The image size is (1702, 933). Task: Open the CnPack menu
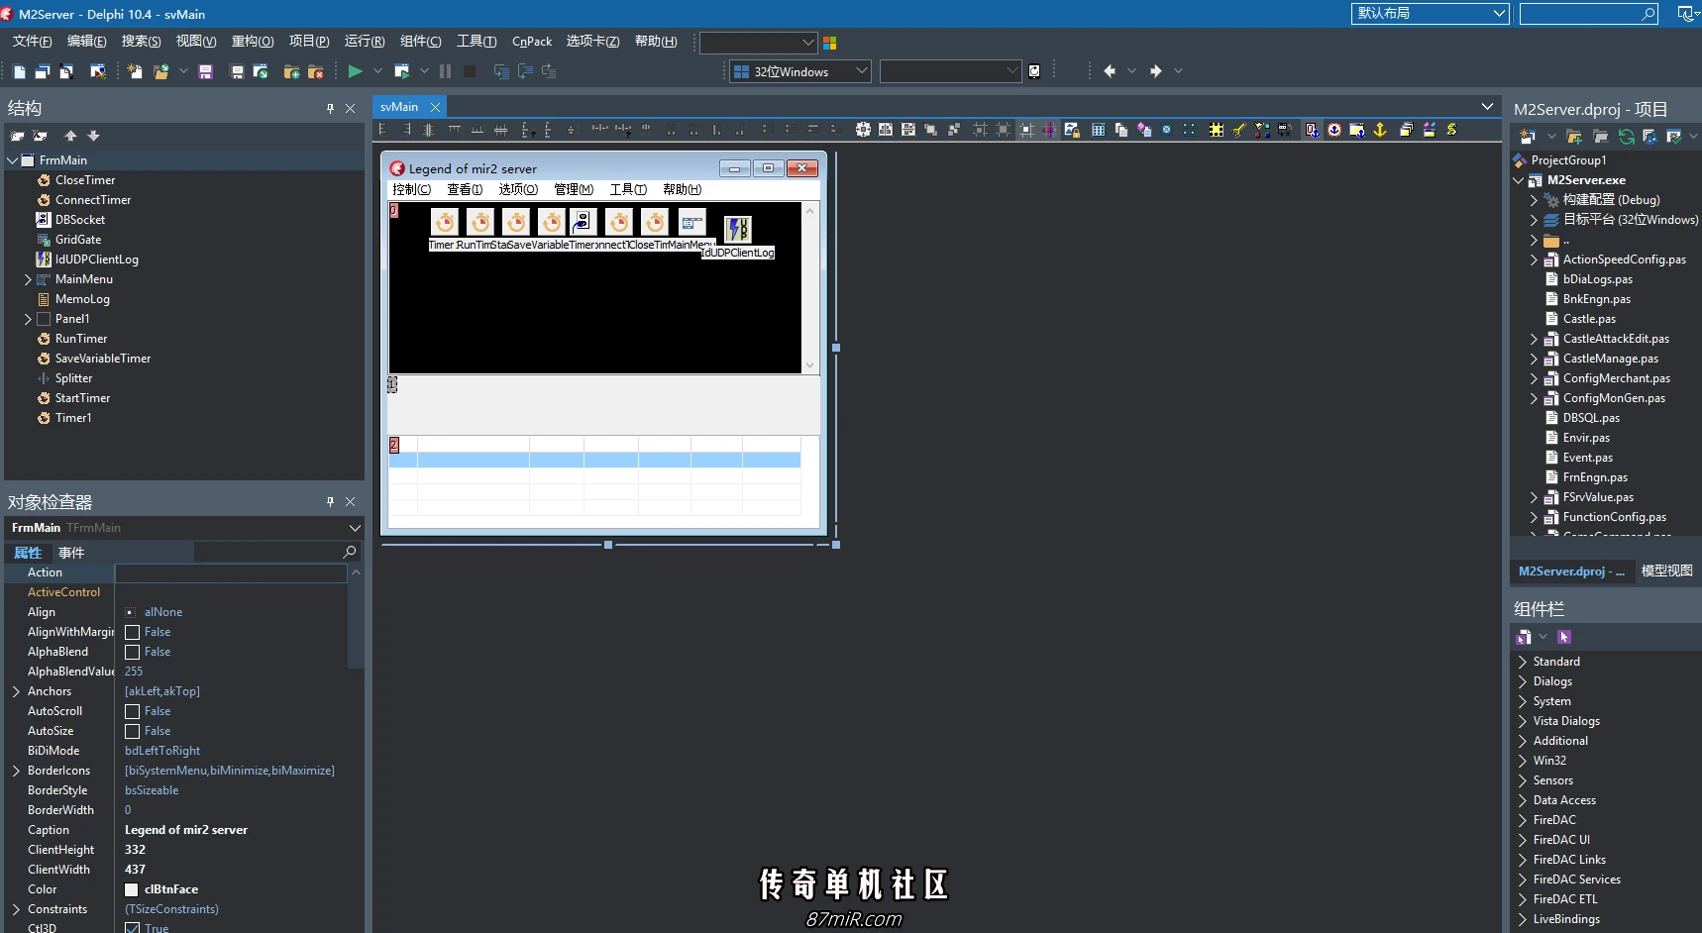point(532,42)
